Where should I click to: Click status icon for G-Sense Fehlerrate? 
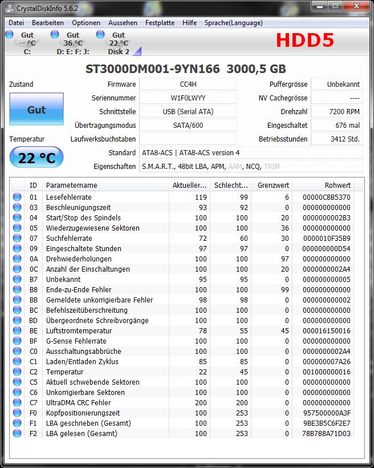pos(17,341)
